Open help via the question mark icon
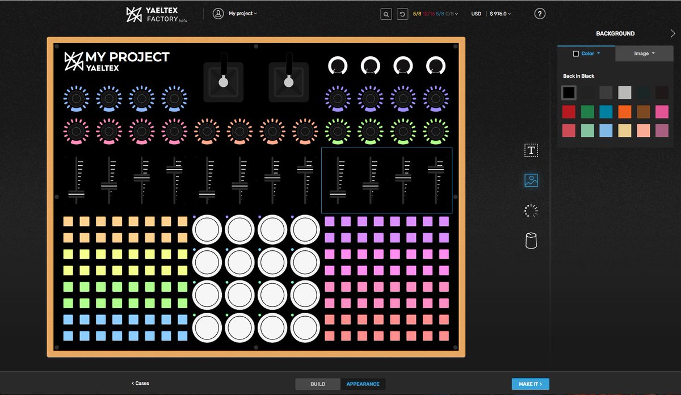The height and width of the screenshot is (395, 681). (x=539, y=14)
